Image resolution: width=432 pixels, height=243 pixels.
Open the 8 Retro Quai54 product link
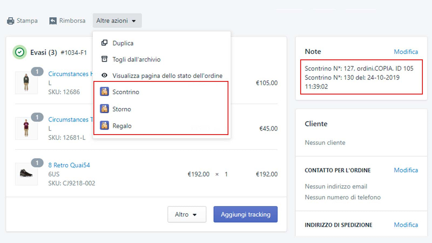(69, 165)
